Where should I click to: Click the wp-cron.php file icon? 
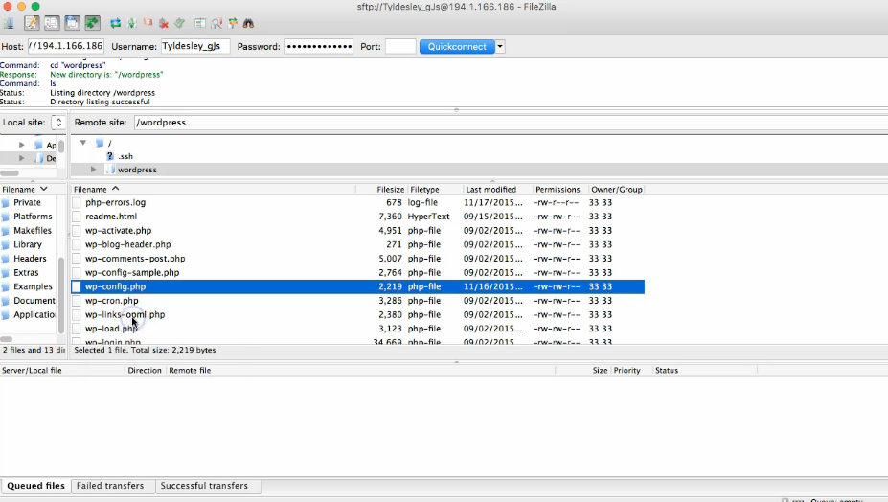tap(77, 301)
